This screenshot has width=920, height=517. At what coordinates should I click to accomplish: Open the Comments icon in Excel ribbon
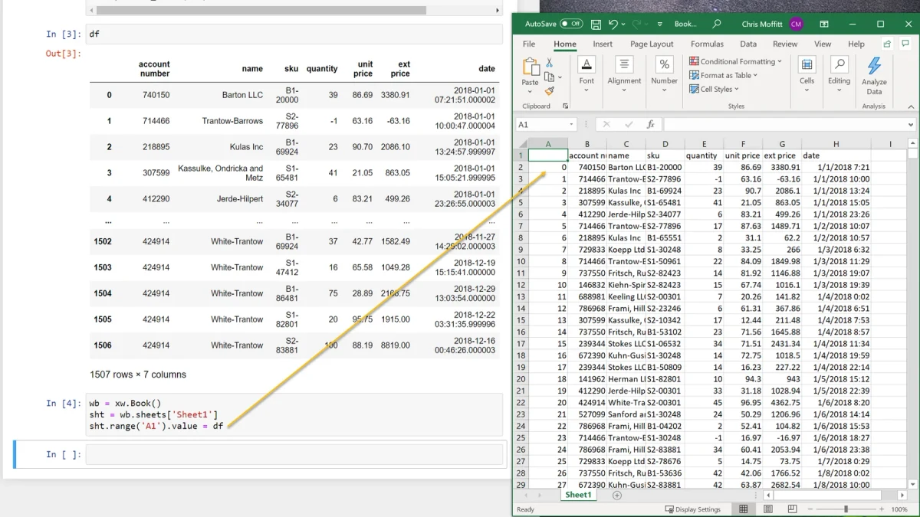click(x=906, y=44)
